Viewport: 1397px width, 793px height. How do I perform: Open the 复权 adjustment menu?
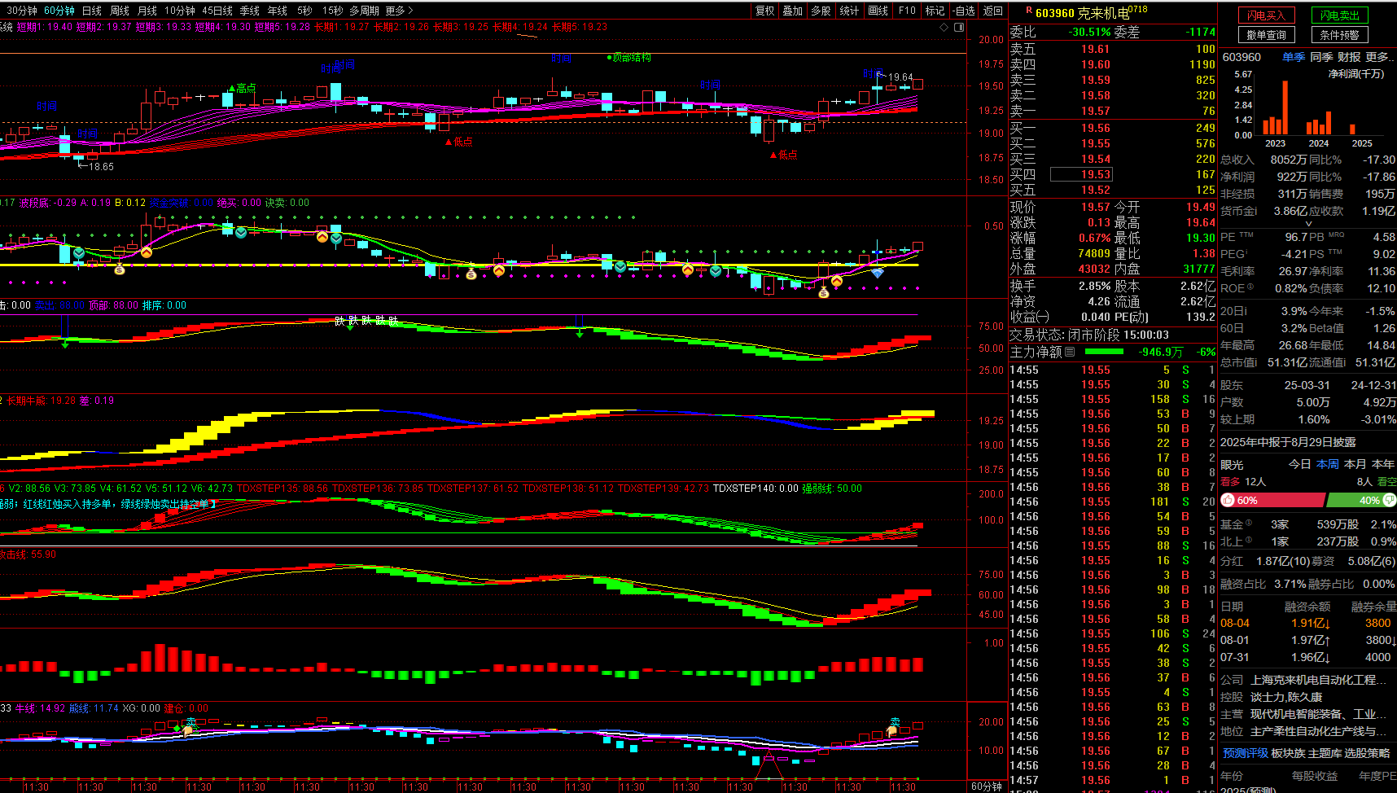(765, 11)
